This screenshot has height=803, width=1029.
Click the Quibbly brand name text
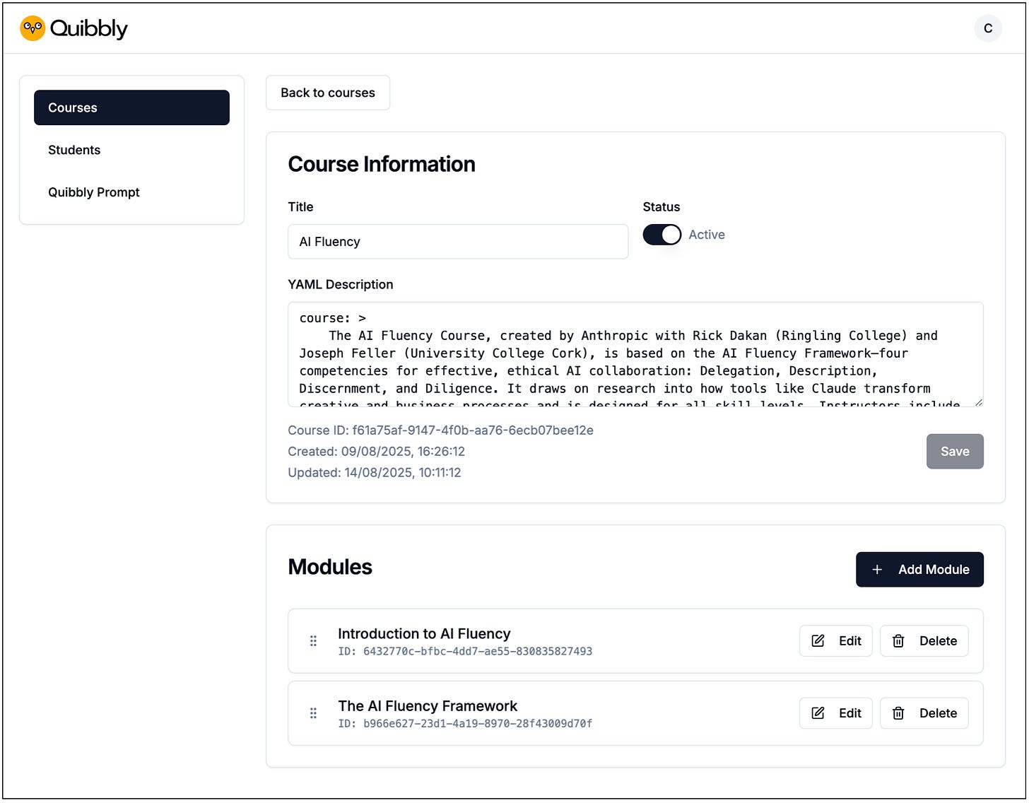tap(89, 28)
